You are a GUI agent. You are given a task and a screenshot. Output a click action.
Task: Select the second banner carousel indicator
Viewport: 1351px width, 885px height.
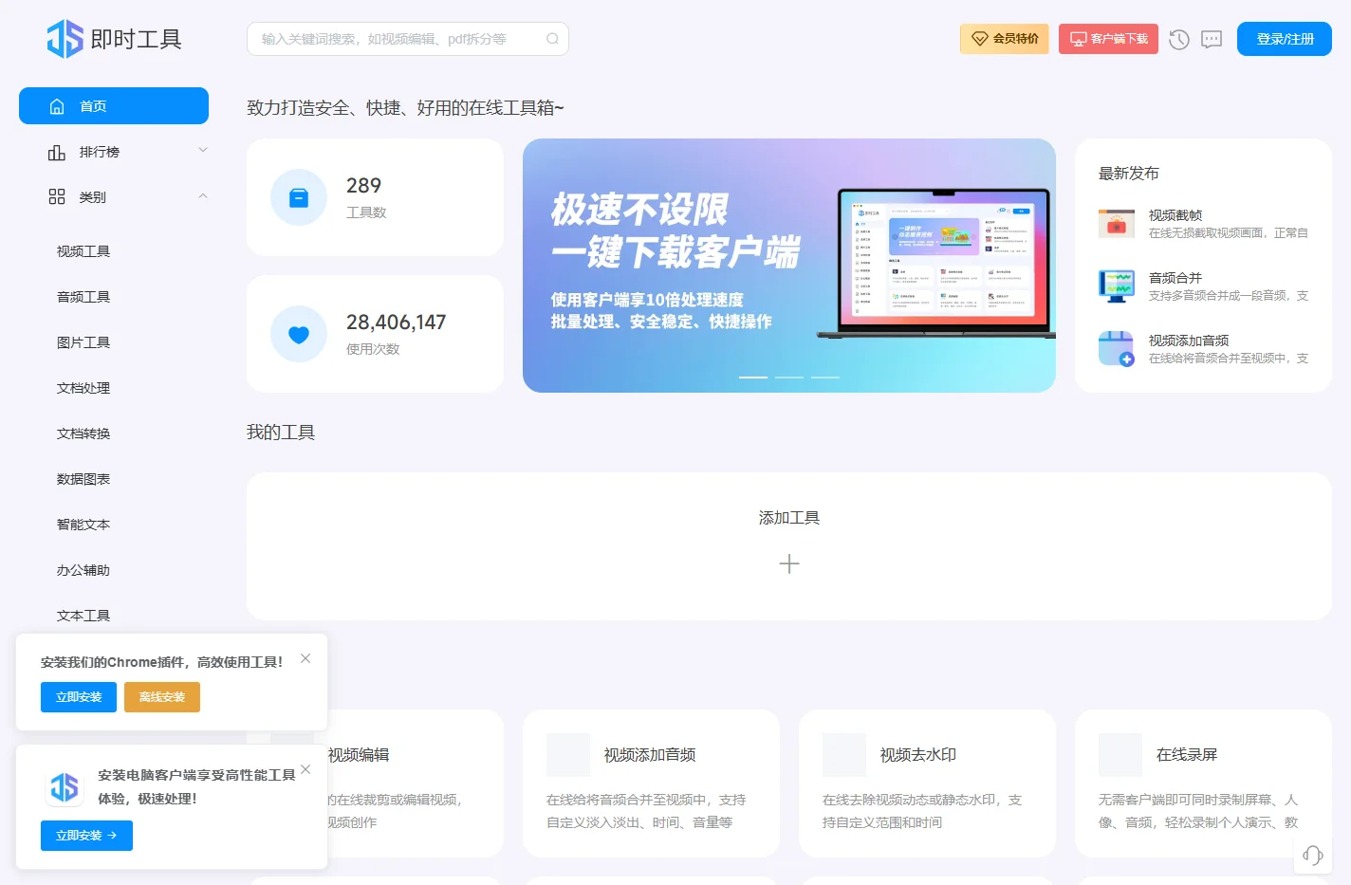789,377
